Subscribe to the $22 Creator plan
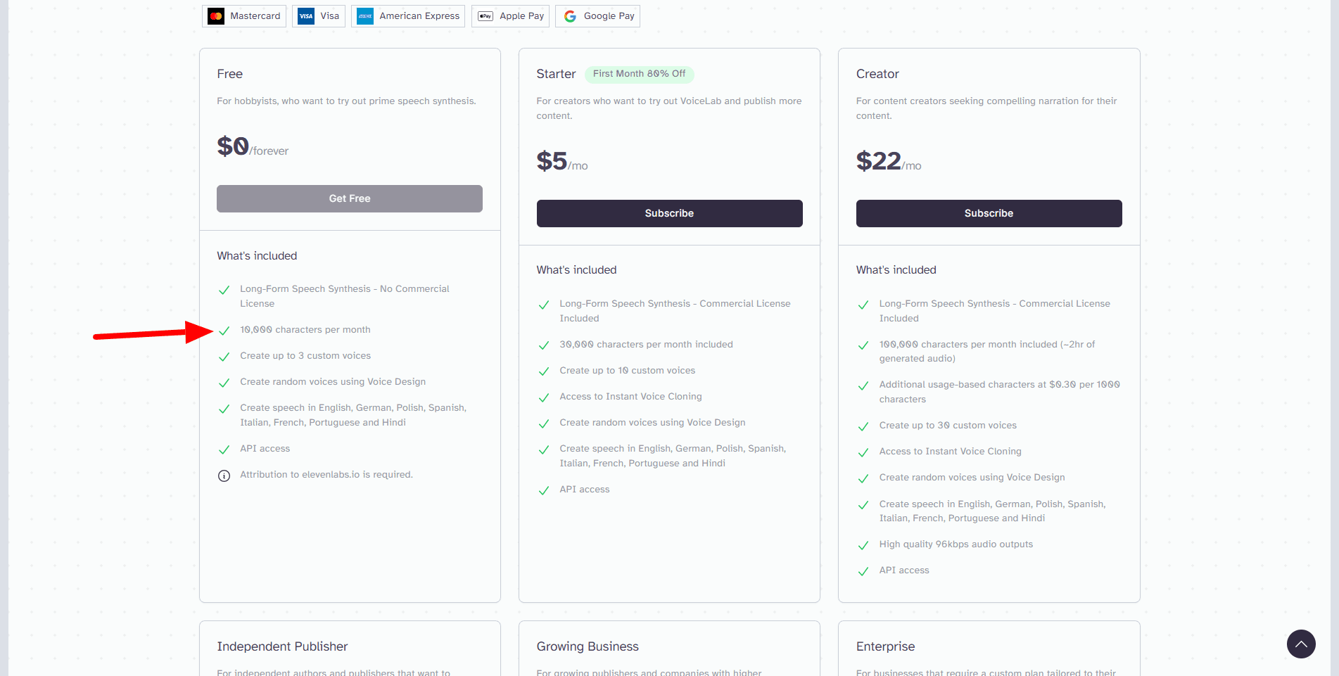Screen dimensions: 1339x676 pyautogui.click(x=989, y=213)
